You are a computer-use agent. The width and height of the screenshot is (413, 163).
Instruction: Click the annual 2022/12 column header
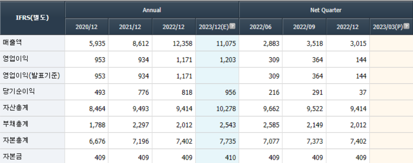pos(174,27)
